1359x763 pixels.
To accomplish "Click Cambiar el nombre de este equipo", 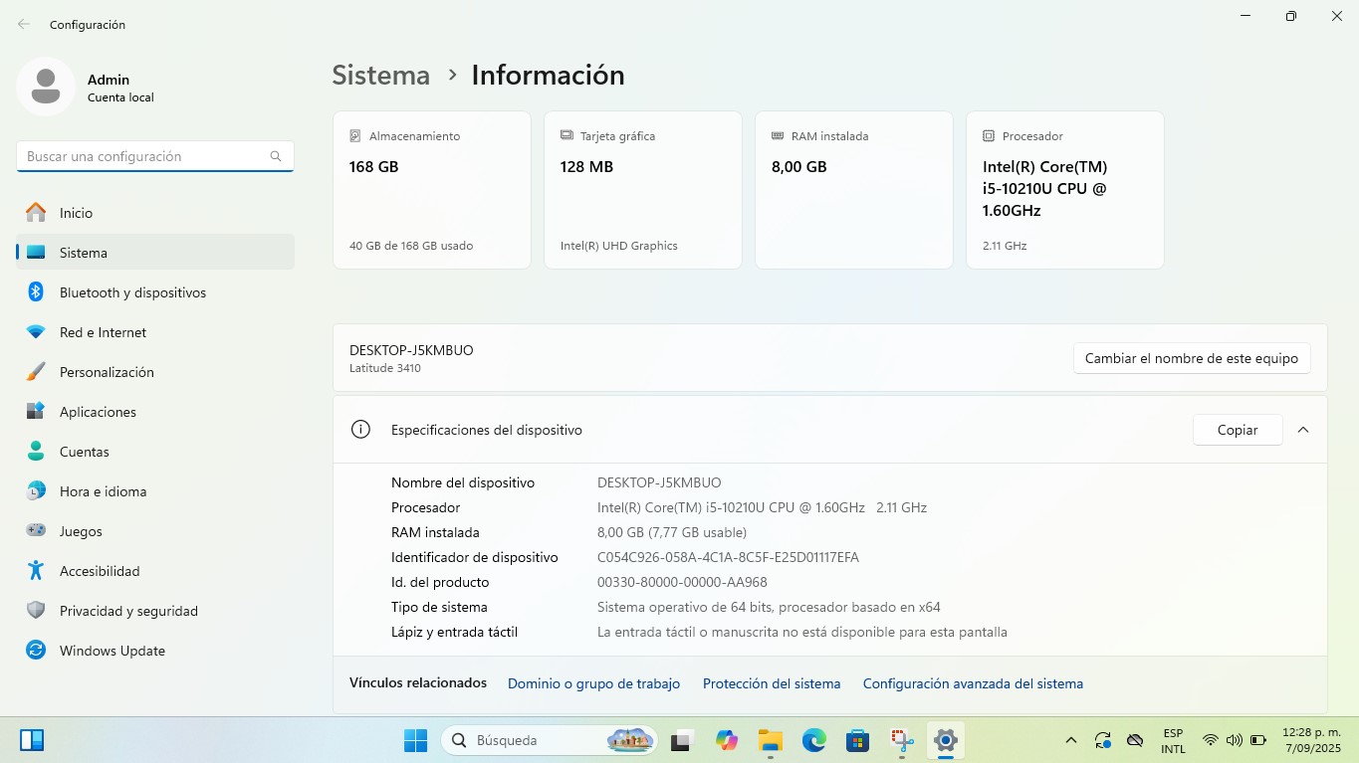I will (1192, 358).
